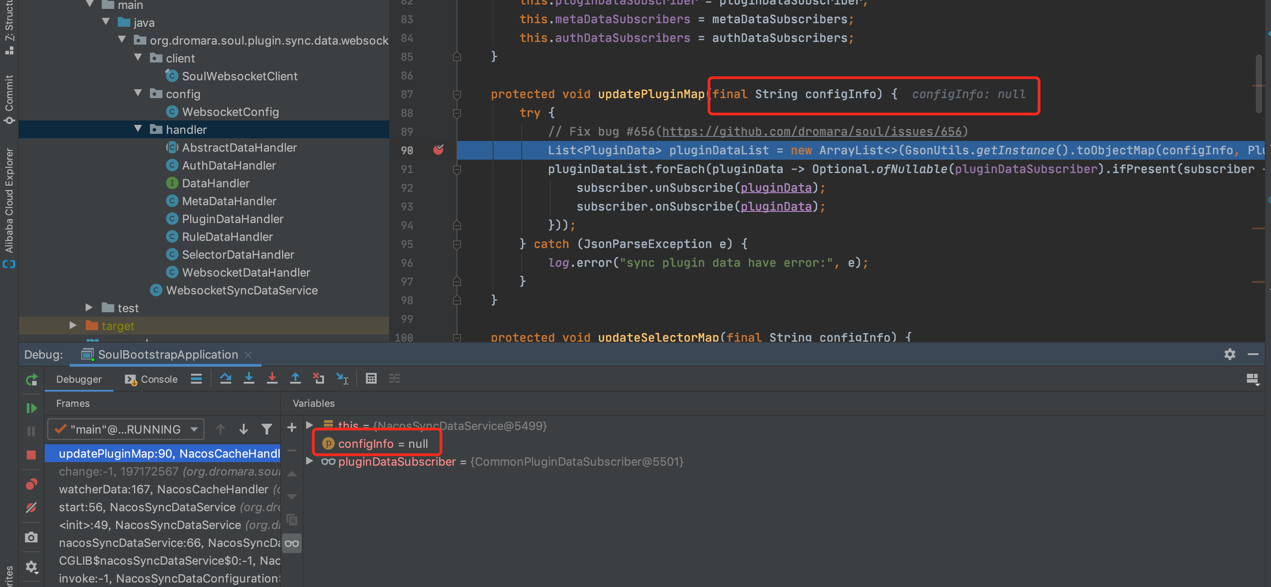Open thread selector "main"@...RUNNING dropdown
The width and height of the screenshot is (1271, 587).
126,429
